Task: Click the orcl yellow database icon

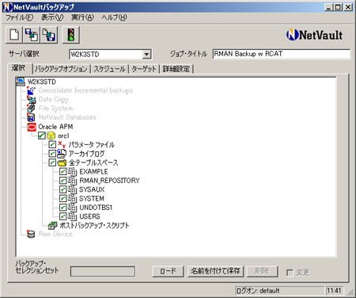Action: click(51, 136)
